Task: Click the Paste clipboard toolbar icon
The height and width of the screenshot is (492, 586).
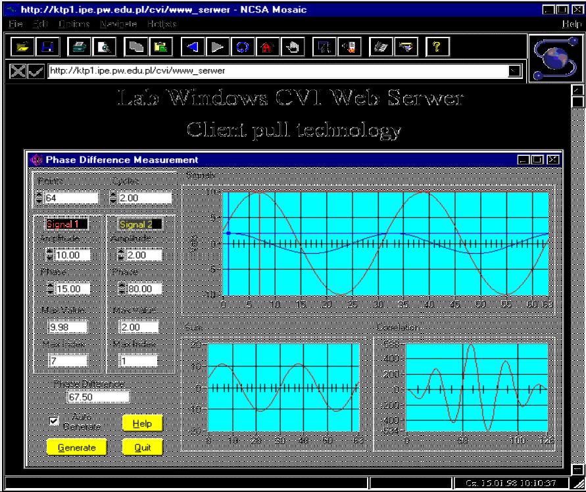Action: tap(160, 47)
